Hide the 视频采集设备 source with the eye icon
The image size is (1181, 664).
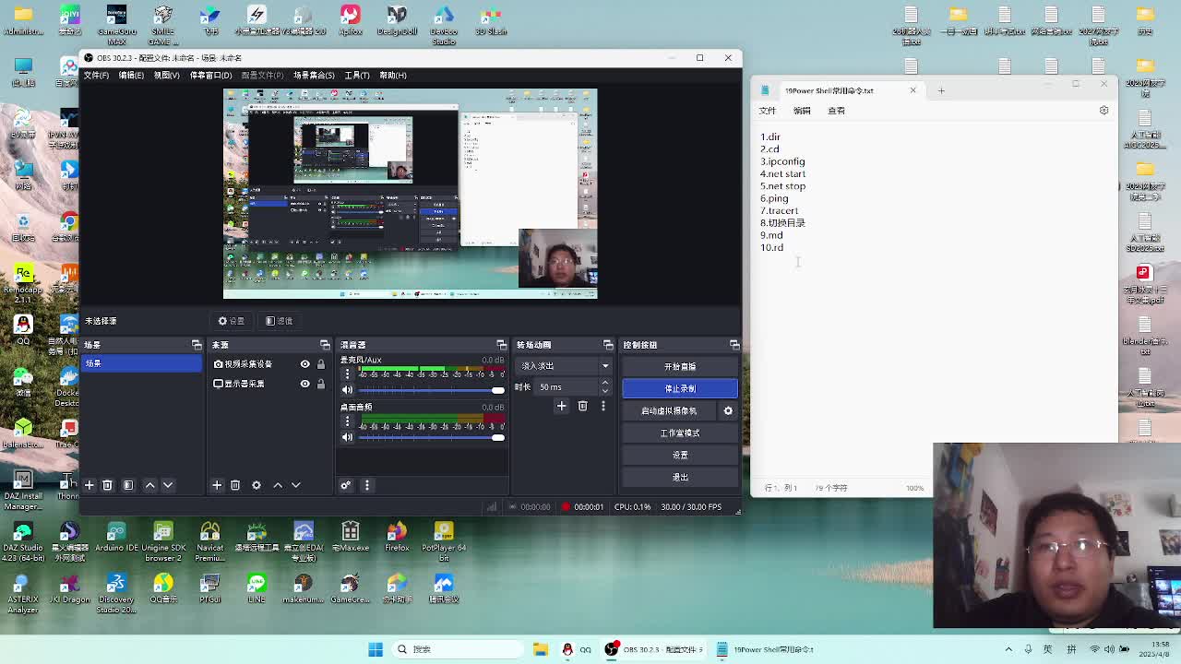tap(304, 364)
